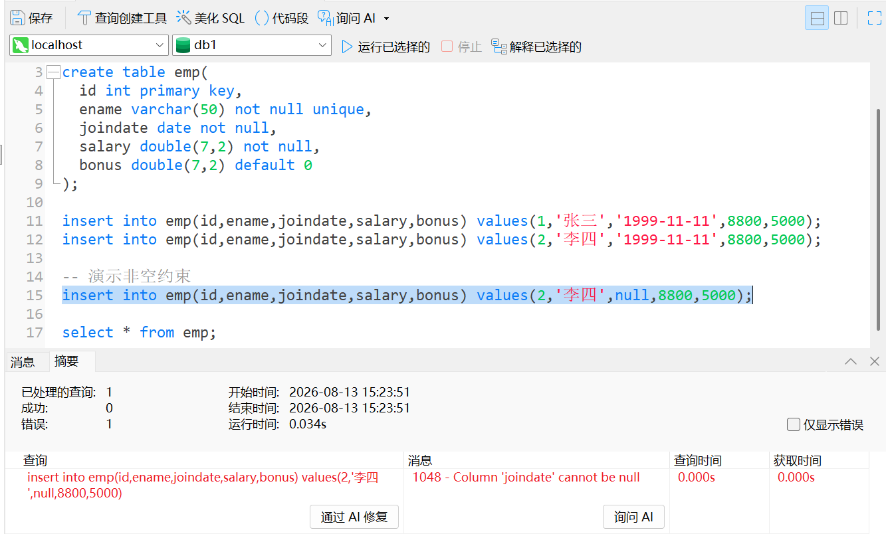Expand the Ask AI toolbar dropdown arrow

(x=387, y=19)
